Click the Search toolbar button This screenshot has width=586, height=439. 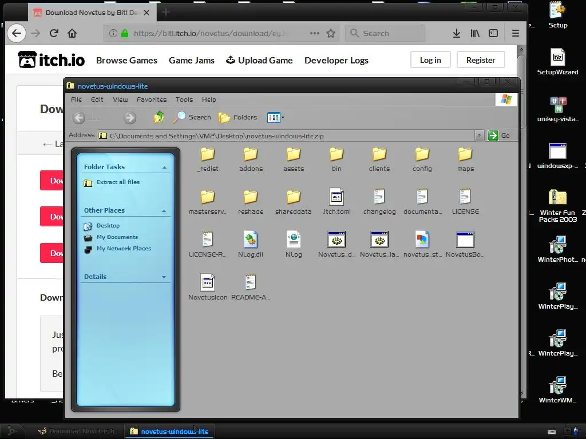(192, 117)
